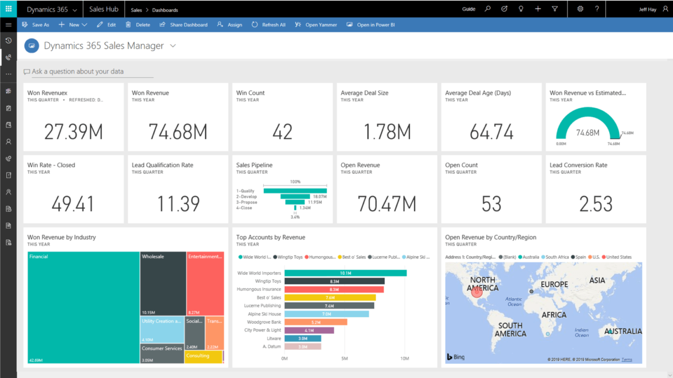
Task: Click Lead Qualification Rate value 11.39
Action: coord(178,204)
